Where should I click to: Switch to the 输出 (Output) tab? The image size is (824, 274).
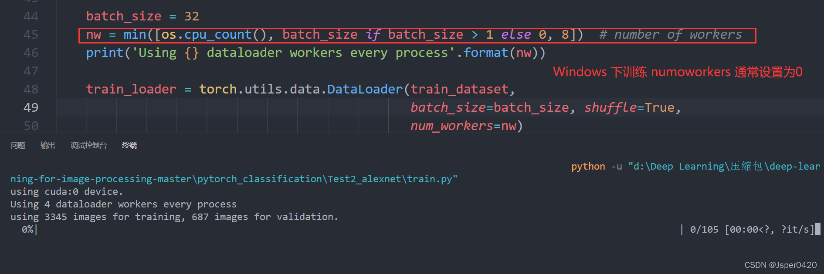pos(48,145)
